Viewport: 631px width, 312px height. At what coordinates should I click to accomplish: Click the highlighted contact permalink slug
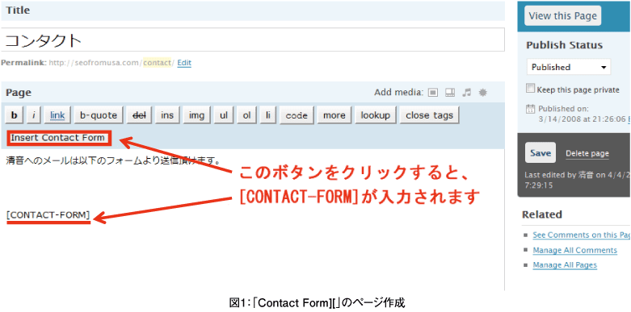(x=158, y=63)
